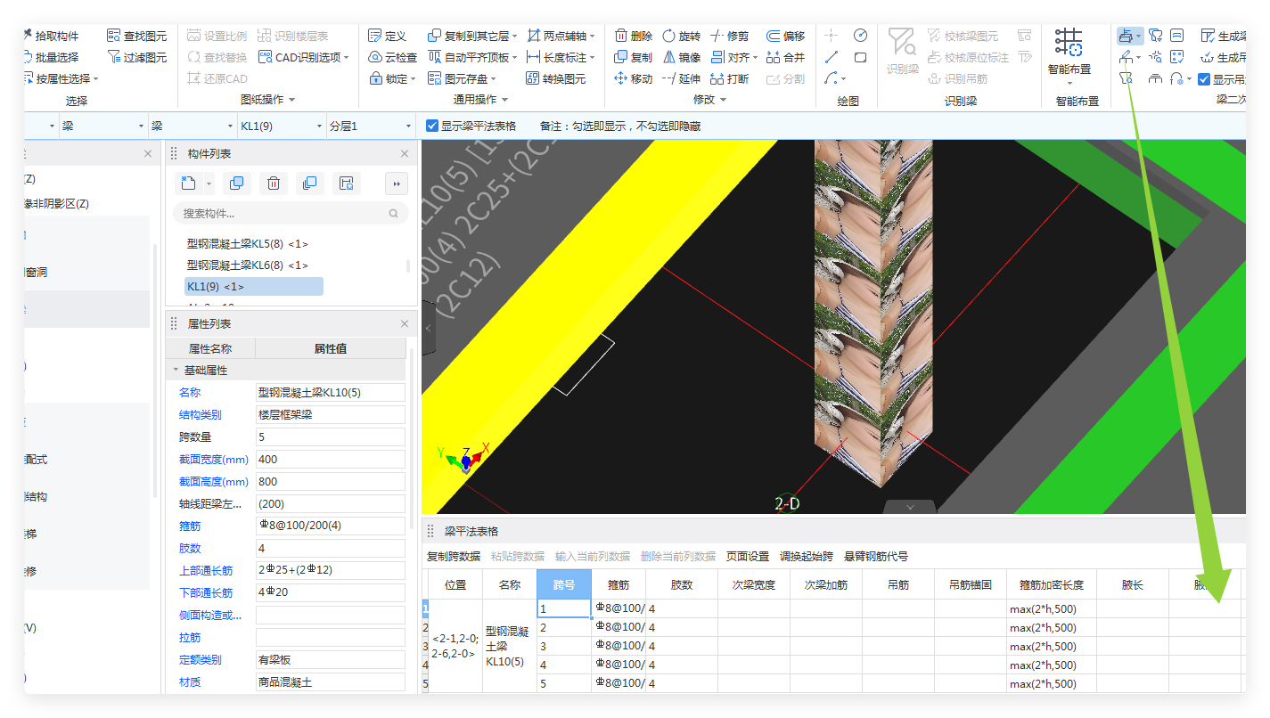Click the copy component icon in 构件列表

click(x=236, y=184)
